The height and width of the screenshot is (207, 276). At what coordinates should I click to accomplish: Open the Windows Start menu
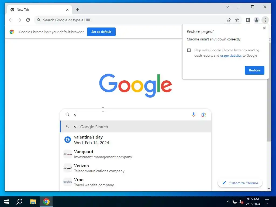pos(6,202)
